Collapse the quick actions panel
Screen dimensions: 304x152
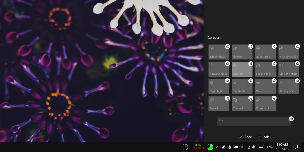click(x=214, y=37)
